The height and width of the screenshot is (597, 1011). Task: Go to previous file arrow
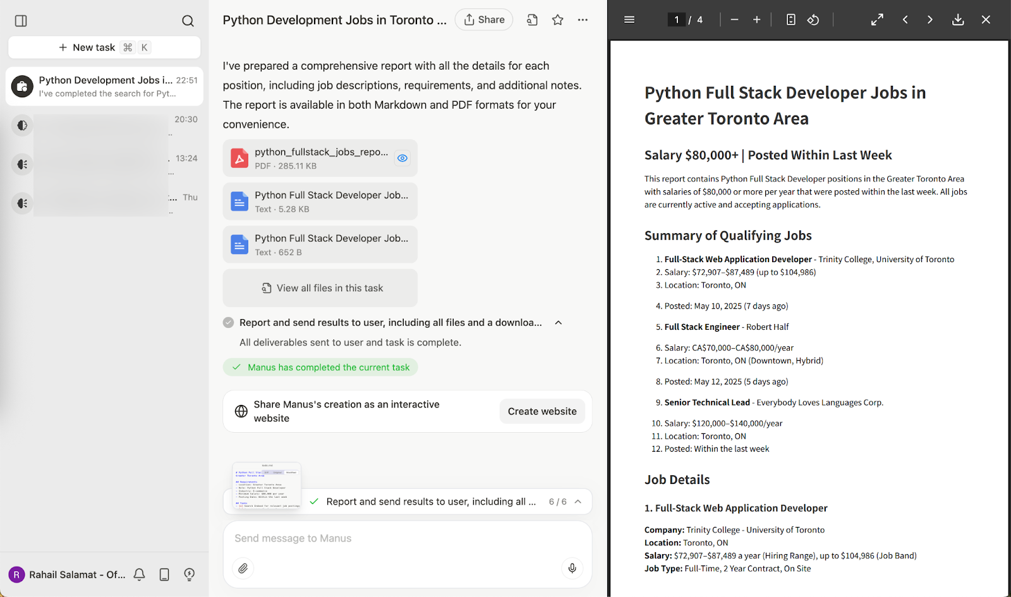905,20
